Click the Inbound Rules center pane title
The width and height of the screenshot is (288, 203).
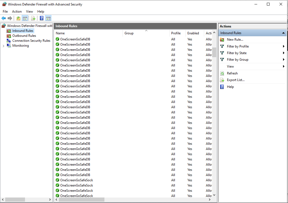click(x=66, y=26)
